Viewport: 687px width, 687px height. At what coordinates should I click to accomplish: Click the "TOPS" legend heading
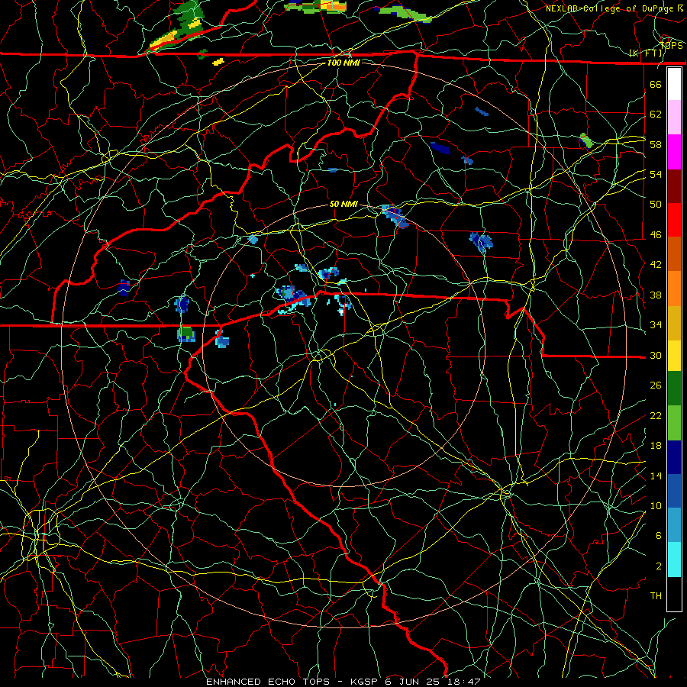click(671, 45)
